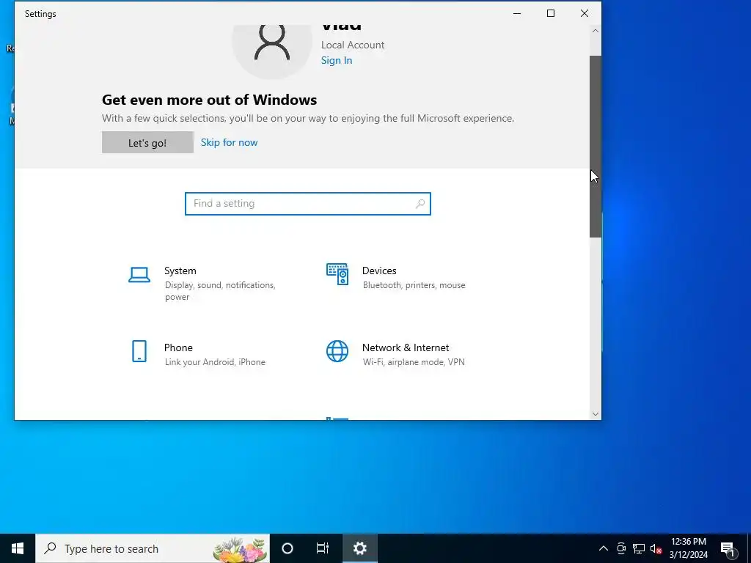Click the magnifier icon in Find a setting
The height and width of the screenshot is (563, 751).
click(x=420, y=204)
